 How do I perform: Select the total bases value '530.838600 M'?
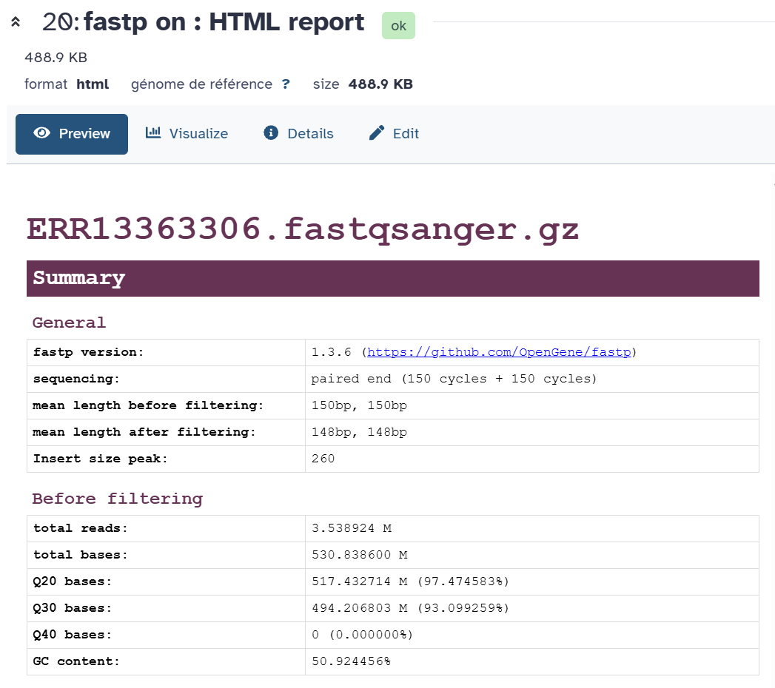(x=531, y=556)
